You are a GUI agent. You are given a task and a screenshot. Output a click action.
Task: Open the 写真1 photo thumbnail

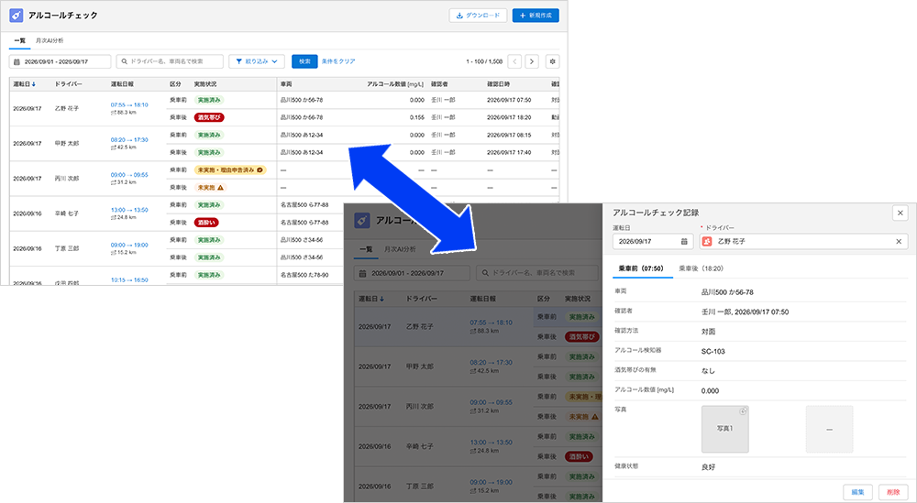click(725, 429)
